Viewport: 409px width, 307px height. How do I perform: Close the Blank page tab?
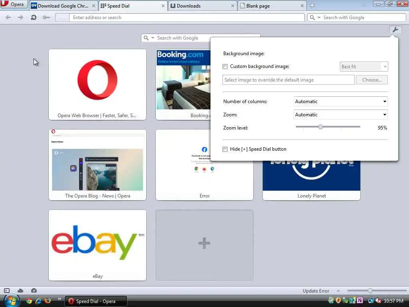(x=302, y=6)
